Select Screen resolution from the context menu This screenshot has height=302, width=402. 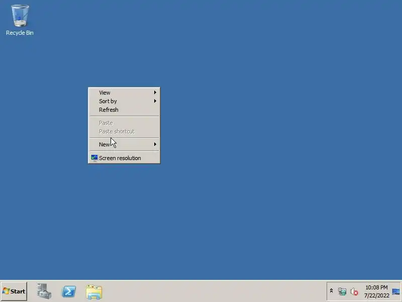tap(124, 158)
